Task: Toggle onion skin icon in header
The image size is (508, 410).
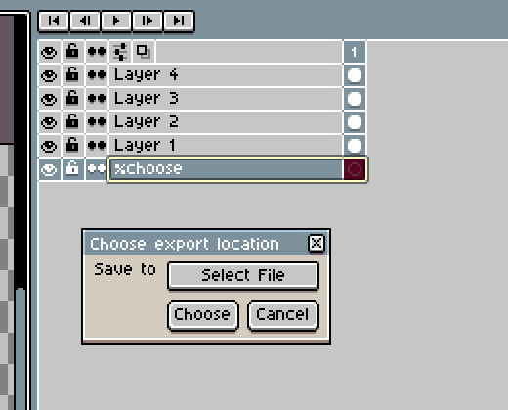Action: click(x=144, y=52)
